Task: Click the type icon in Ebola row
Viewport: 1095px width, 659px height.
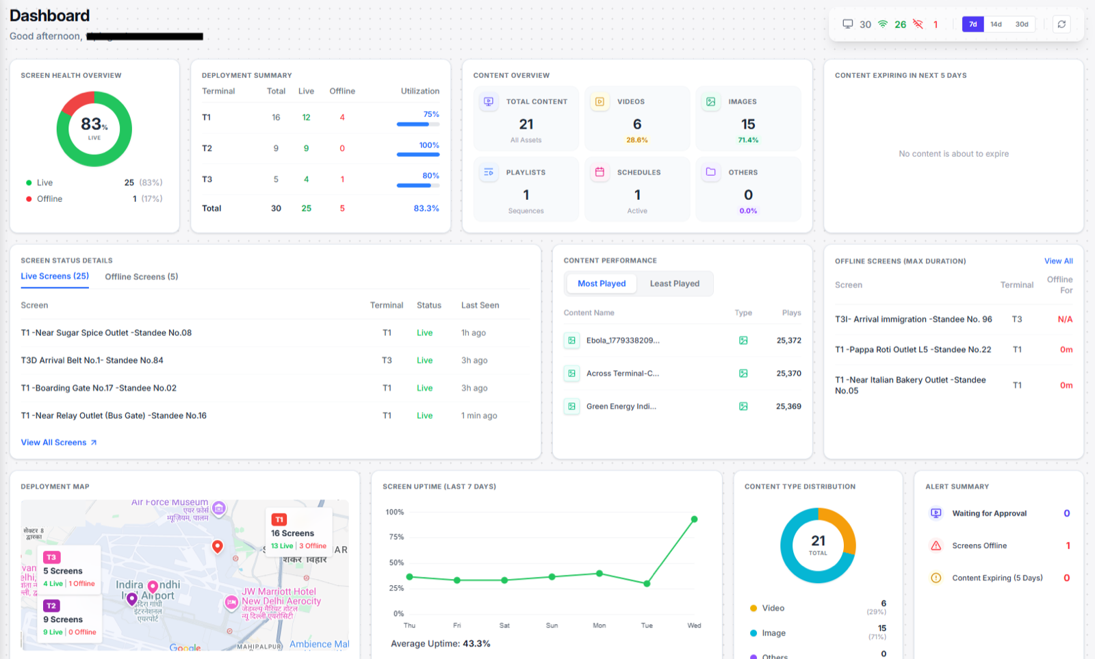Action: 743,340
